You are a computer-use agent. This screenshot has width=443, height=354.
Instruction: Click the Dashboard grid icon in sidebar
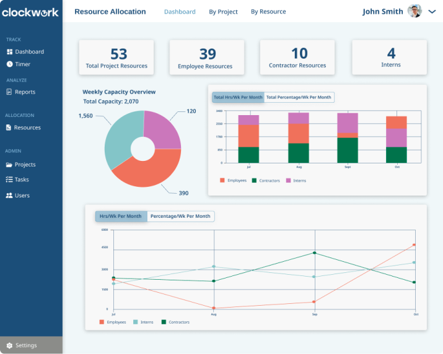9,52
